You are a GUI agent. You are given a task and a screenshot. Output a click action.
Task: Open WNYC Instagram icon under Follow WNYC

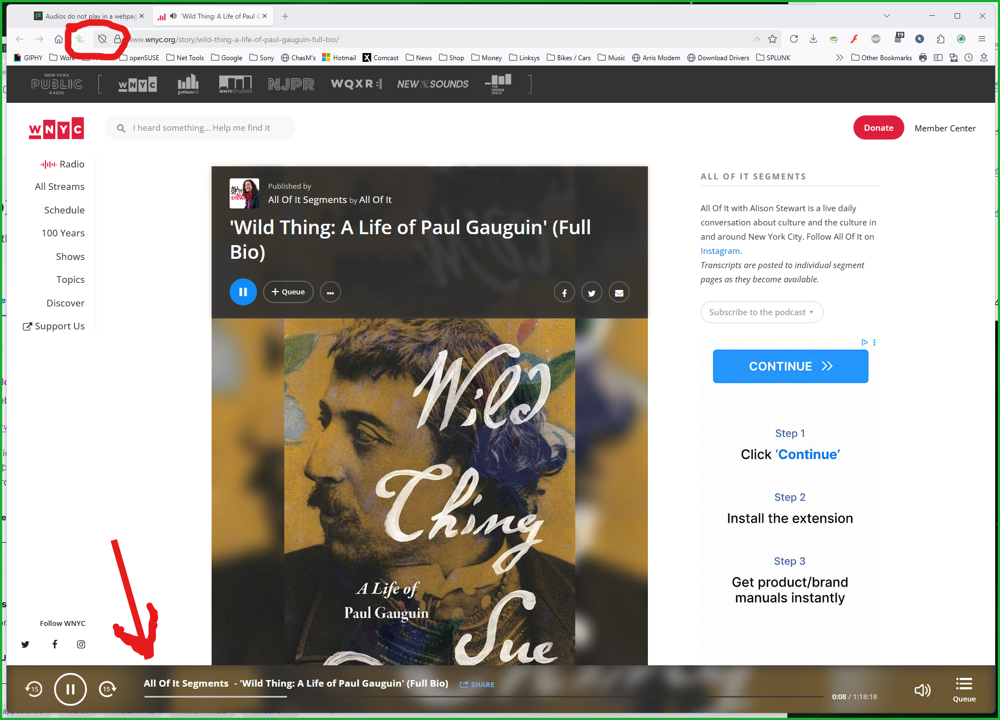click(x=81, y=644)
